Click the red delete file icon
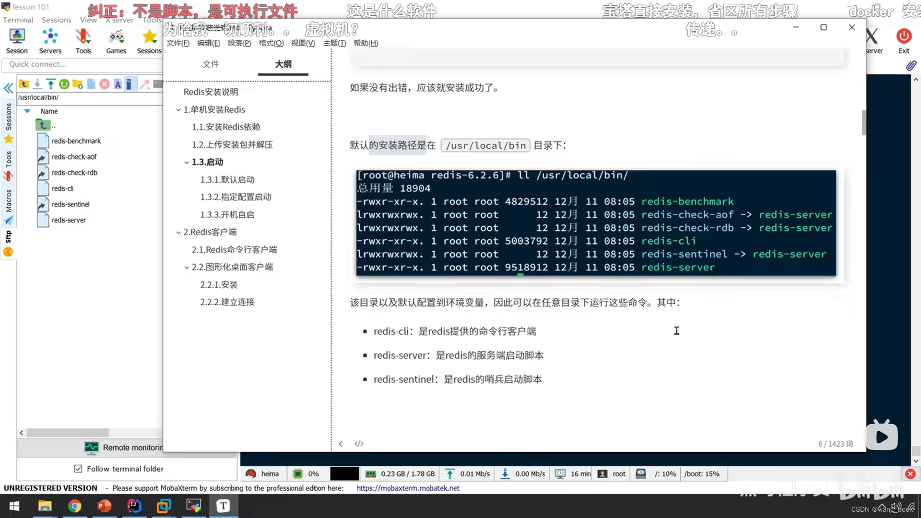The image size is (921, 518). tap(104, 84)
